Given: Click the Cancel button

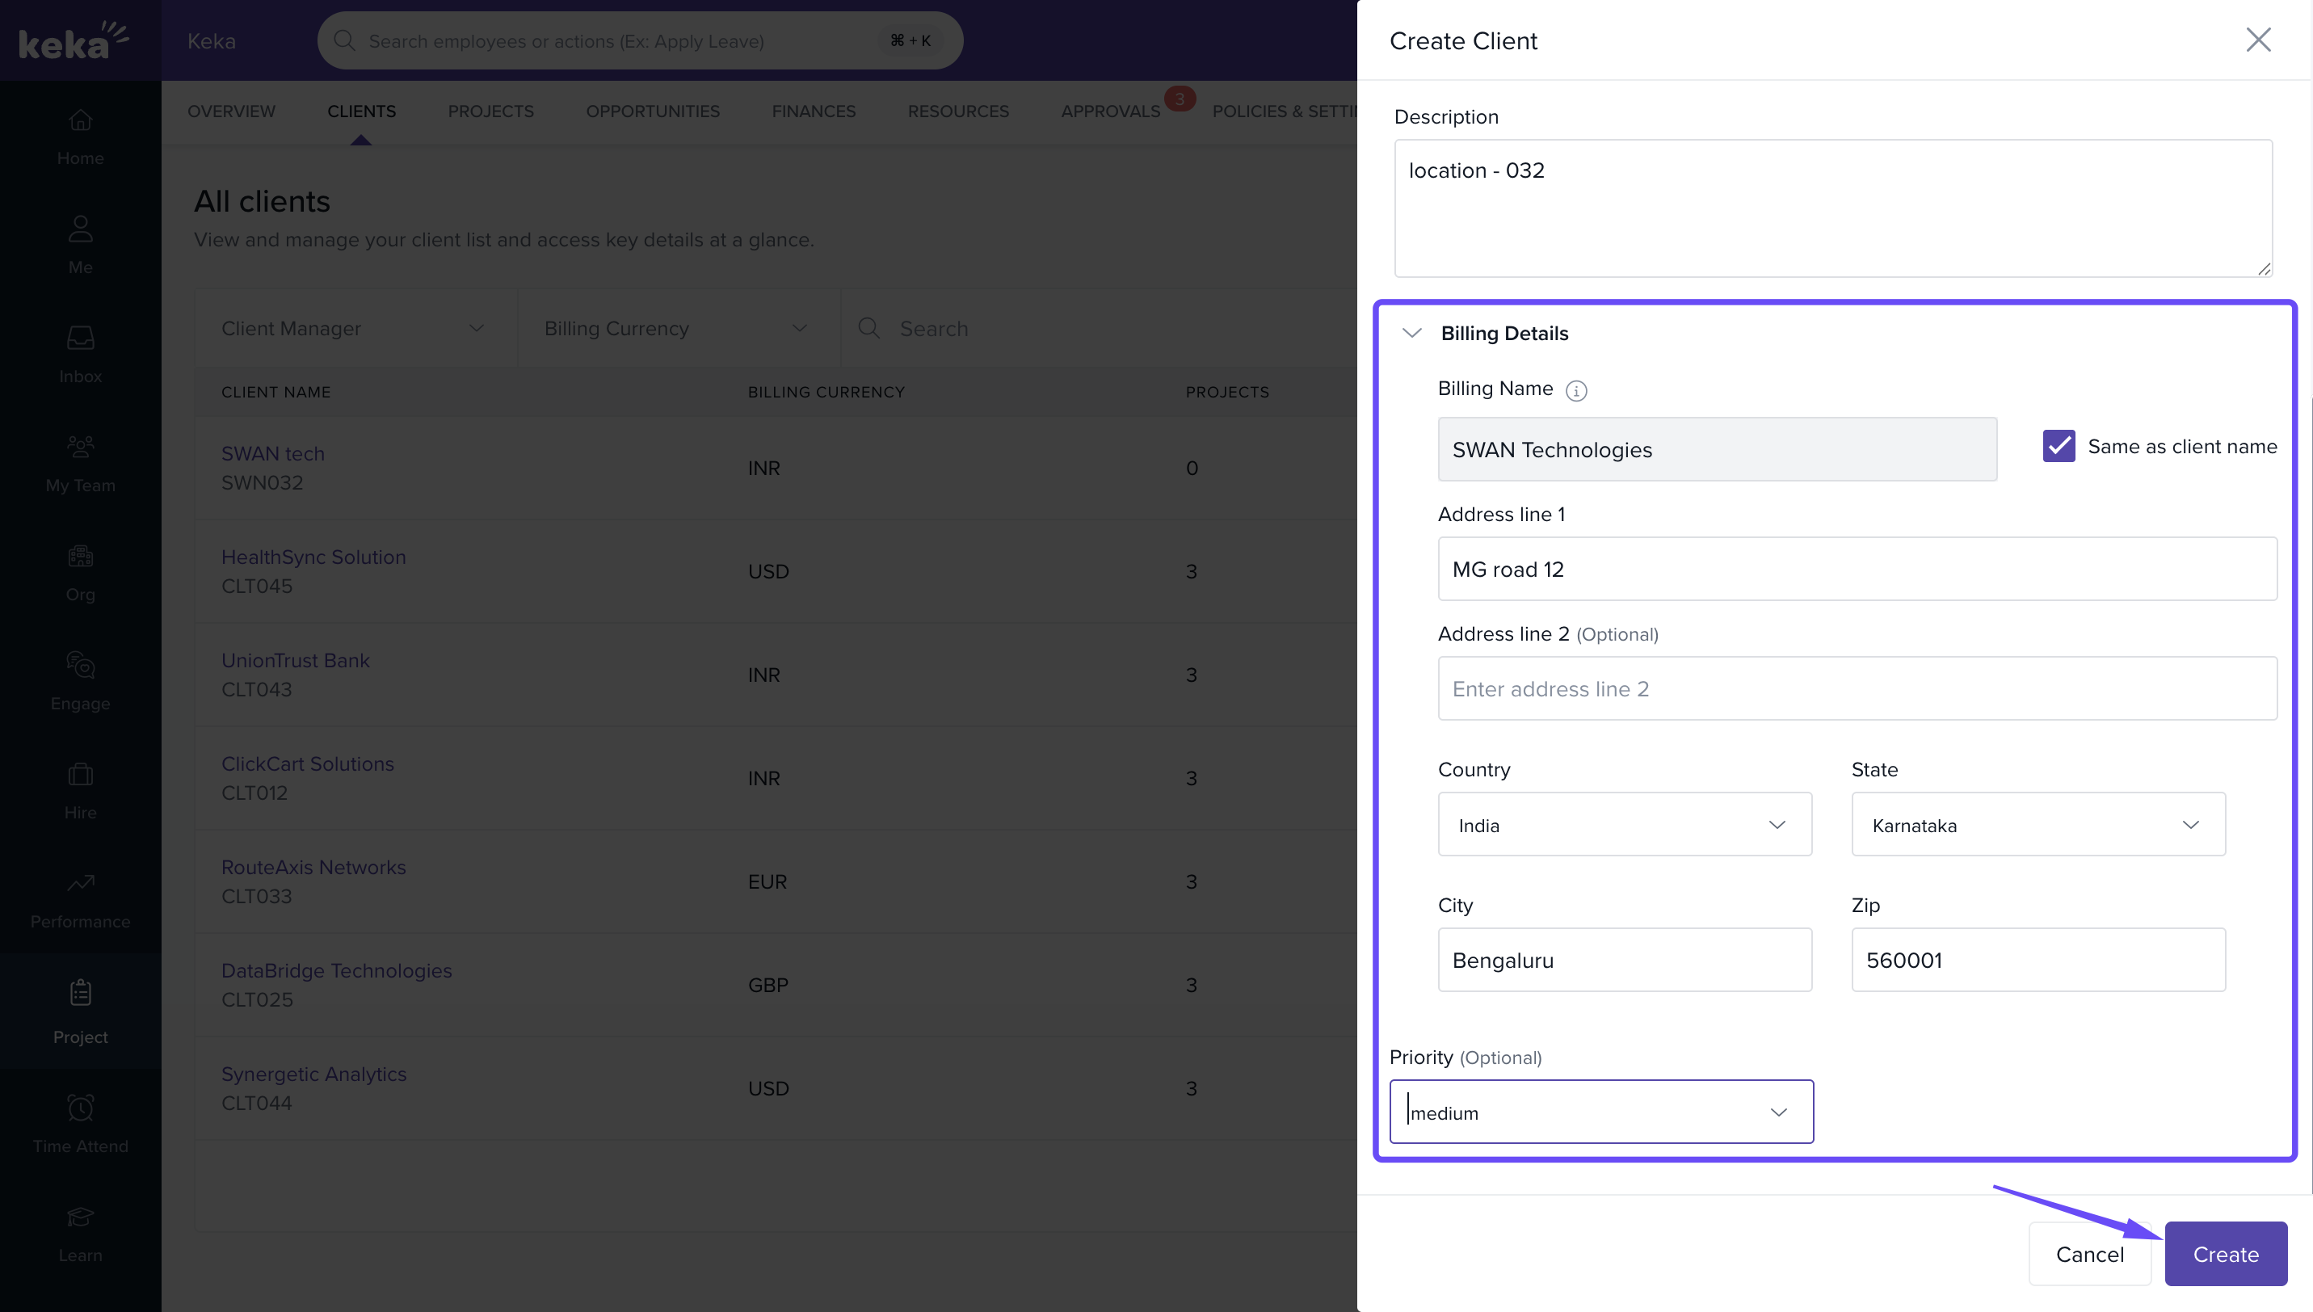Looking at the screenshot, I should (2088, 1254).
